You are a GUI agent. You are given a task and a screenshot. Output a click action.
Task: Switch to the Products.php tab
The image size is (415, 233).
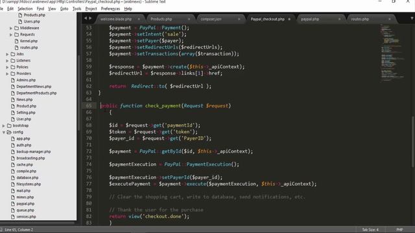click(161, 19)
